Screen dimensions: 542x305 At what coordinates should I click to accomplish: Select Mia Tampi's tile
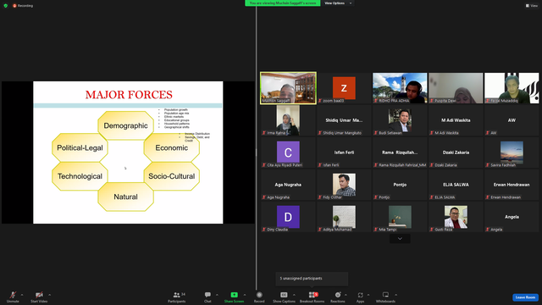pos(400,217)
